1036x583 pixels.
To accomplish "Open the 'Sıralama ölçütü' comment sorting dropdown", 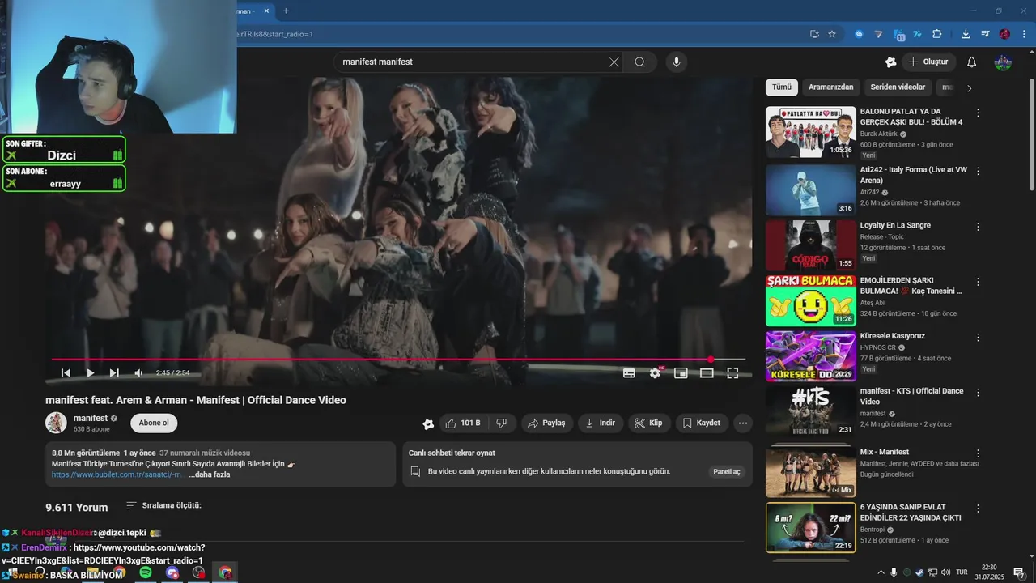I will [x=163, y=505].
